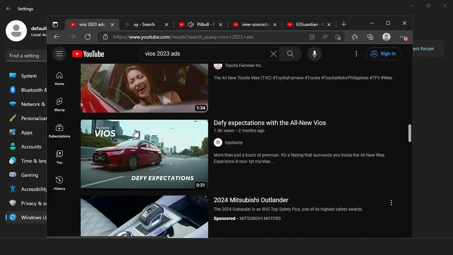Click the MITSUBISHI MOTORS sponsor name
453x255 pixels.
(260, 219)
